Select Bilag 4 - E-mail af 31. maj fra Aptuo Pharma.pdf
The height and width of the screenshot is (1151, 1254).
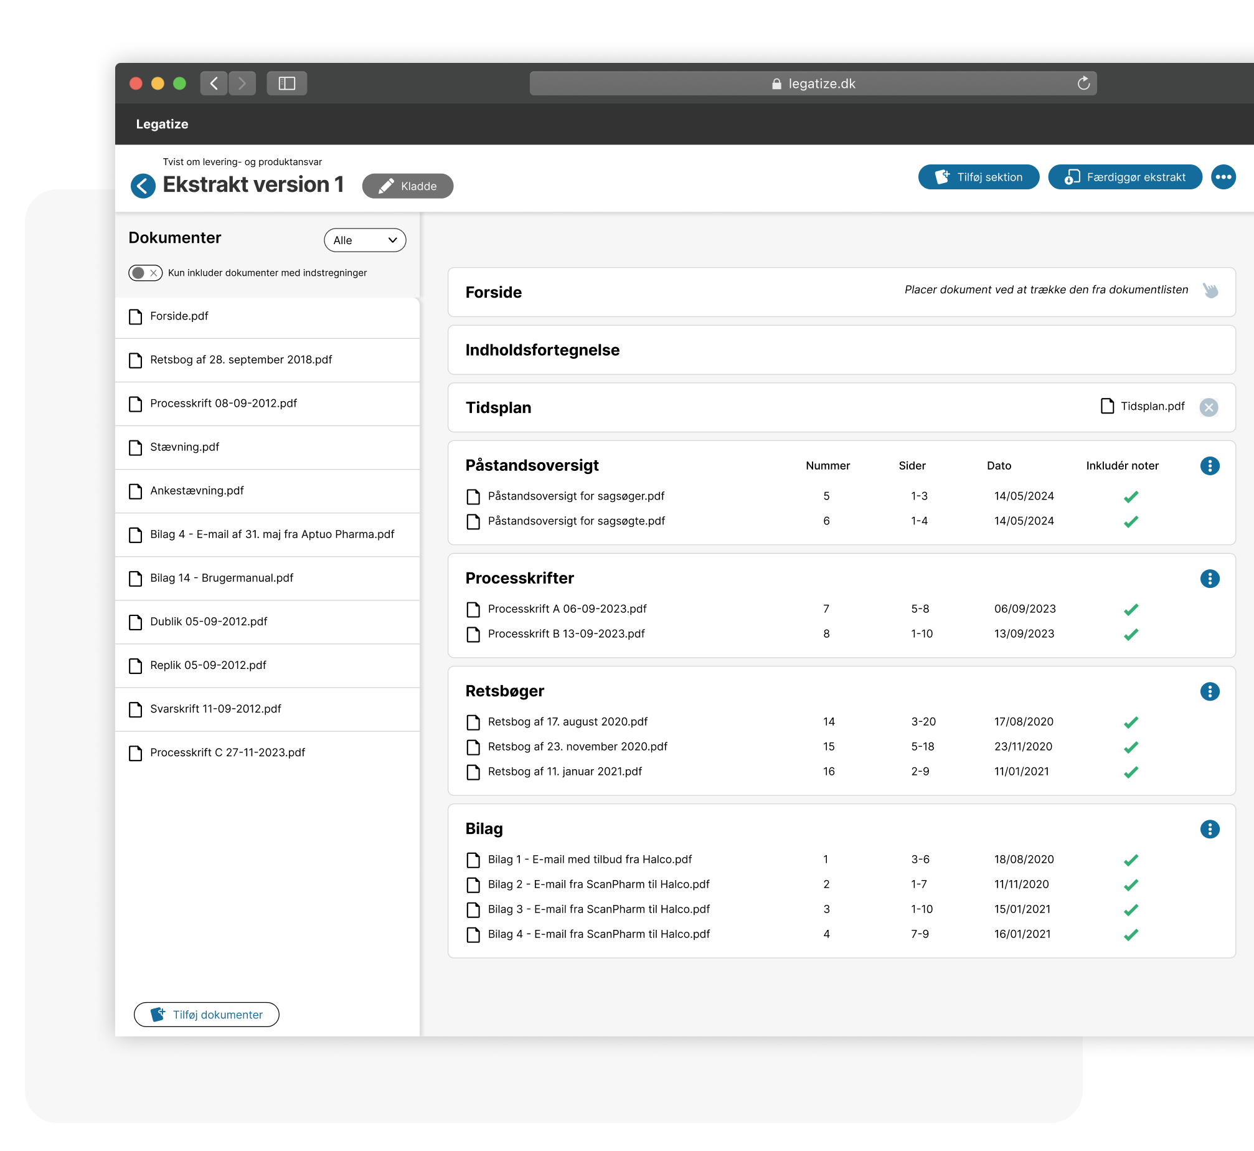pos(268,534)
